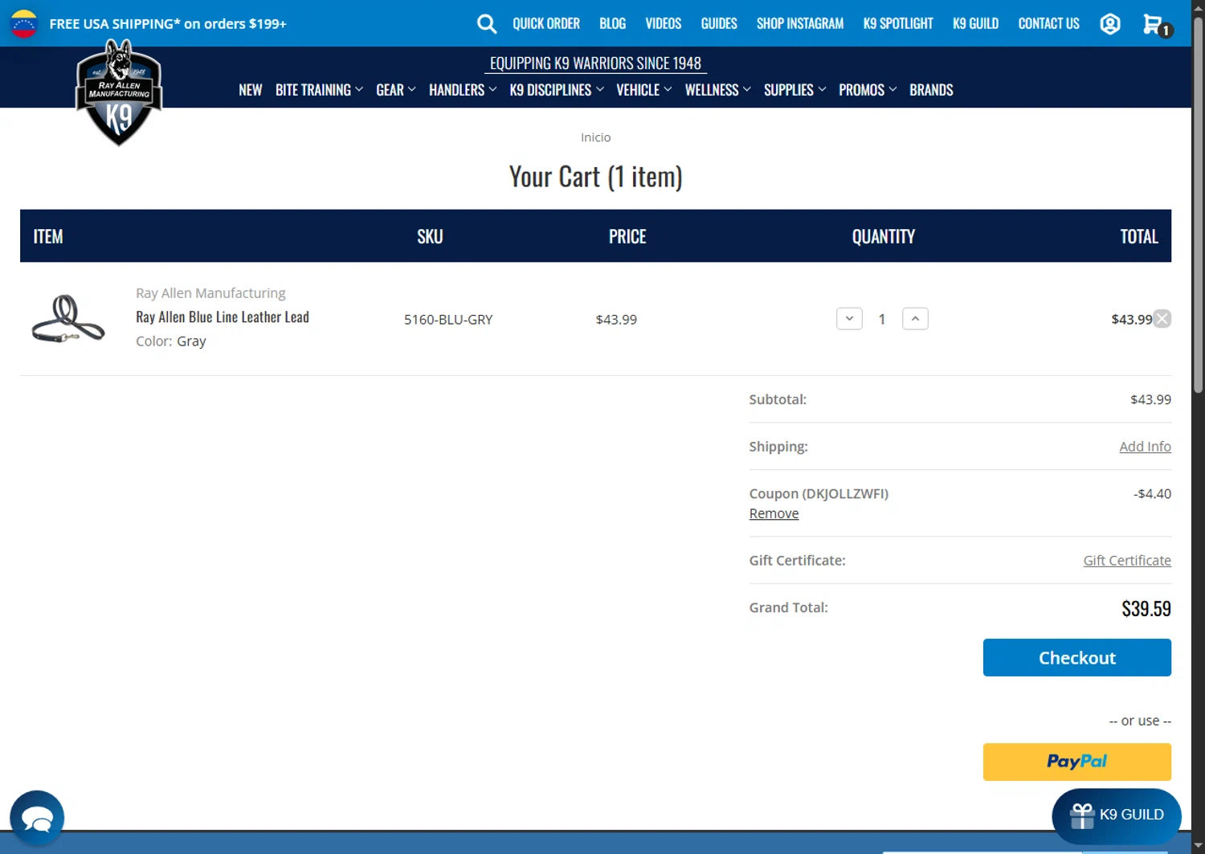Click the Gift Certificate link
Image resolution: width=1205 pixels, height=854 pixels.
1127,561
